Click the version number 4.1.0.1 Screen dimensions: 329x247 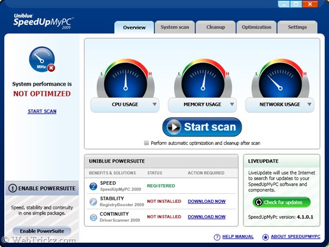(x=305, y=217)
